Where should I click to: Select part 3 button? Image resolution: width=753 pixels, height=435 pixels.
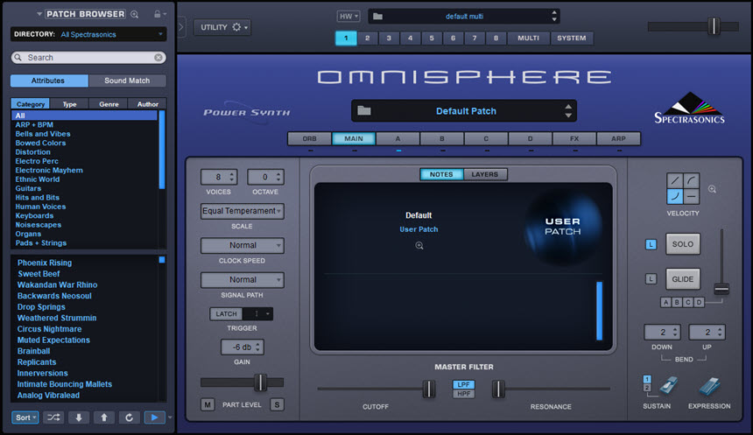389,38
